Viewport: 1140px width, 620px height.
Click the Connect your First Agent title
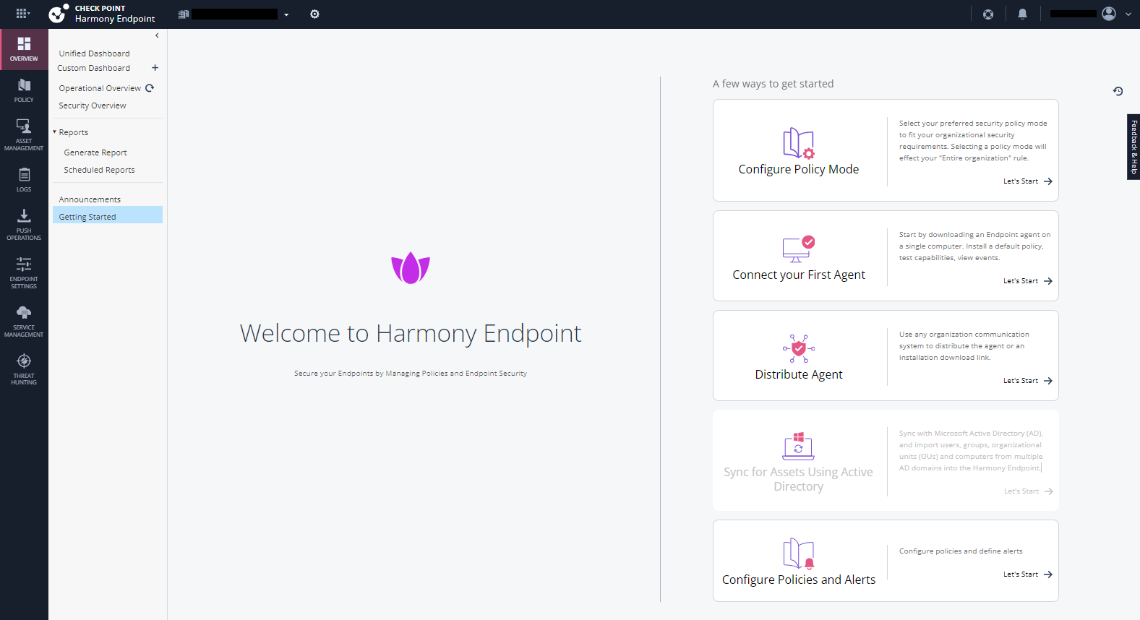point(799,275)
